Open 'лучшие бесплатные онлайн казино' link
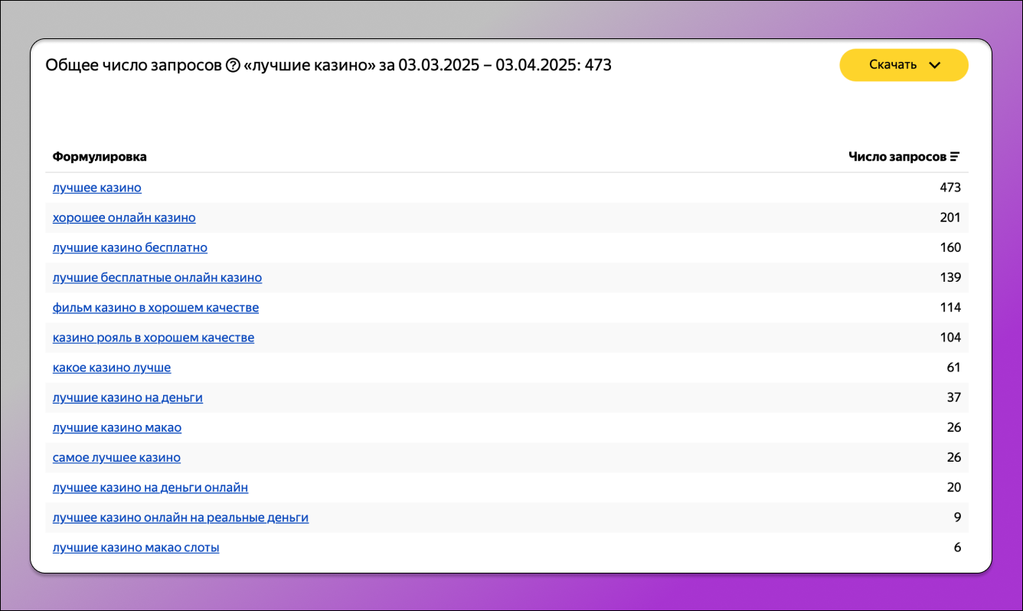This screenshot has height=611, width=1023. coord(157,277)
